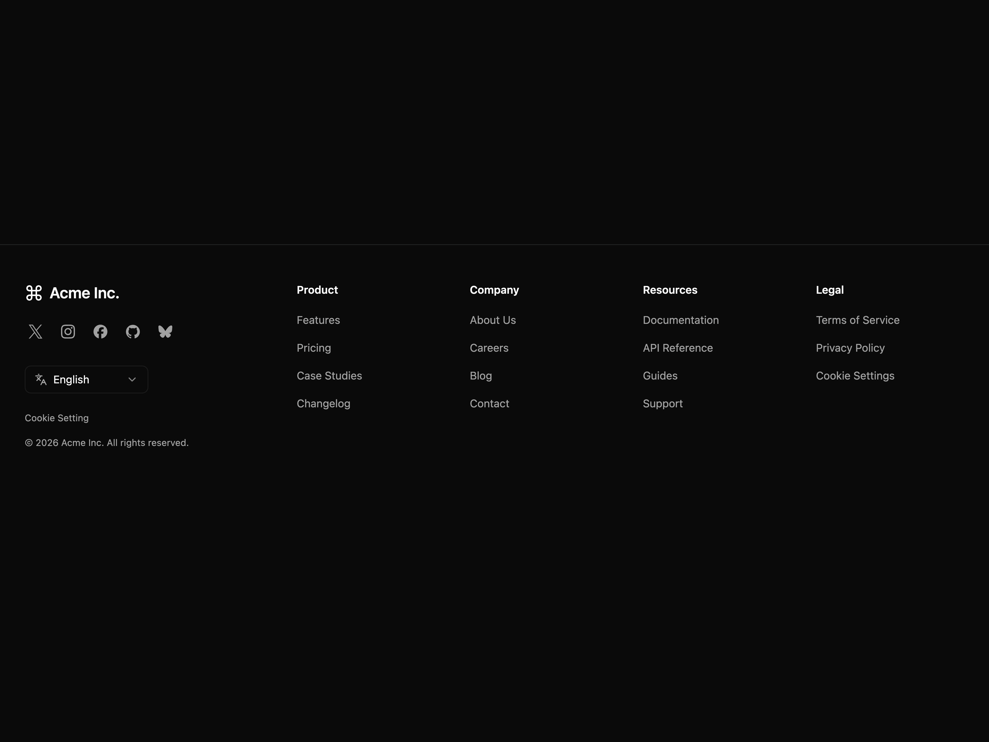Open the Facebook social icon
Image resolution: width=989 pixels, height=742 pixels.
tap(100, 331)
